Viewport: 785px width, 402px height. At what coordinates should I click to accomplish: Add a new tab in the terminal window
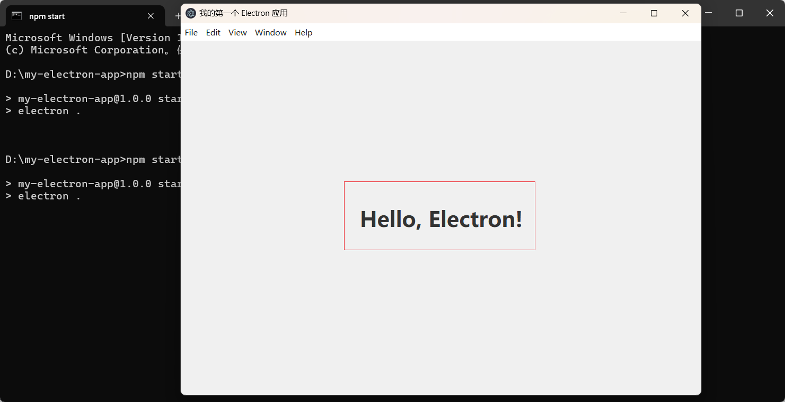point(178,16)
